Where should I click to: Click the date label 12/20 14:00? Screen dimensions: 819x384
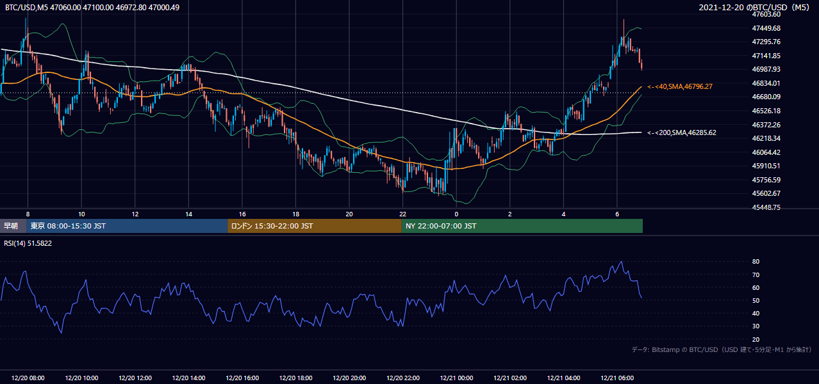coord(188,378)
